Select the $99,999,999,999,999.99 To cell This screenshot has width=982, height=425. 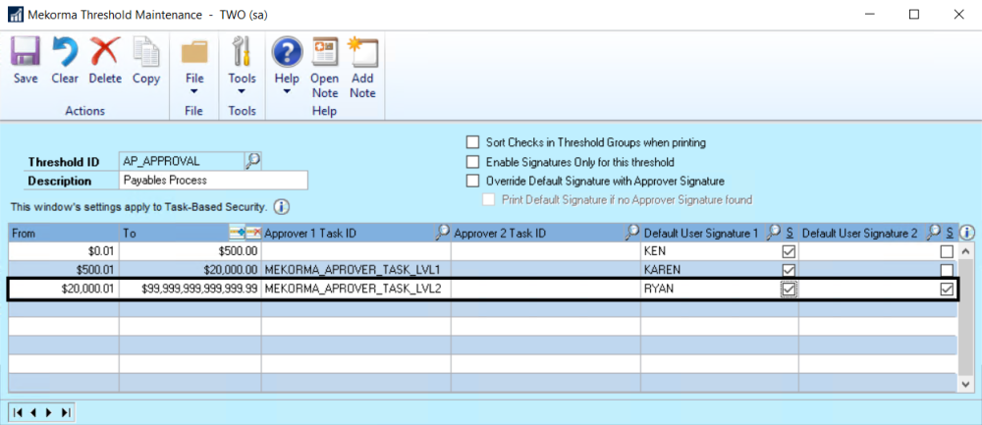click(x=191, y=290)
